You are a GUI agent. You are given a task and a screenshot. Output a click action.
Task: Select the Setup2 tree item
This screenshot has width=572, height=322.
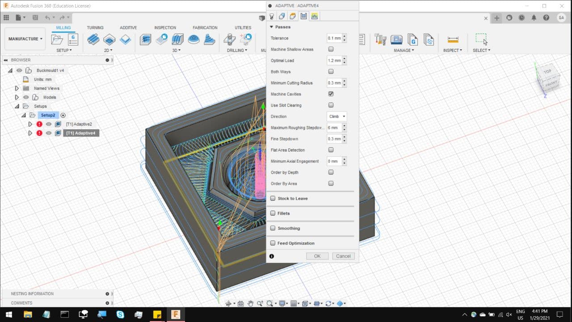[48, 115]
